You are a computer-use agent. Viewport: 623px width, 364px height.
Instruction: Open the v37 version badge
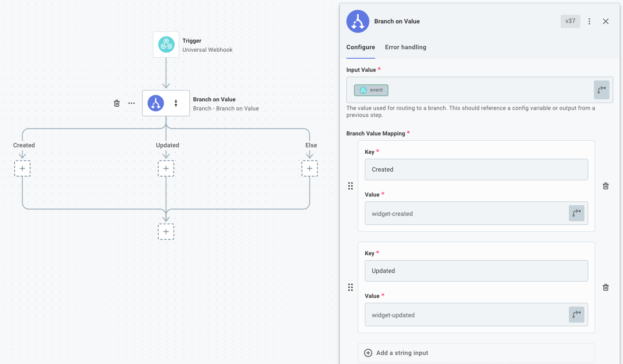click(570, 21)
